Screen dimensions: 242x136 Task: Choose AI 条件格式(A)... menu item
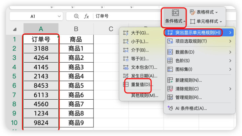pyautogui.click(x=199, y=108)
